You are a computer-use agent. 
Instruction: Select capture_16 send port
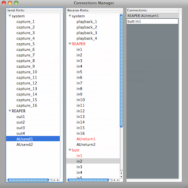pyautogui.click(x=27, y=105)
